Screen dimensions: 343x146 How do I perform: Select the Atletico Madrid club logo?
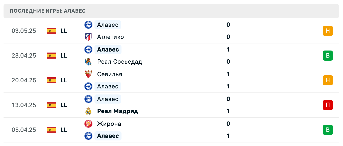point(88,37)
